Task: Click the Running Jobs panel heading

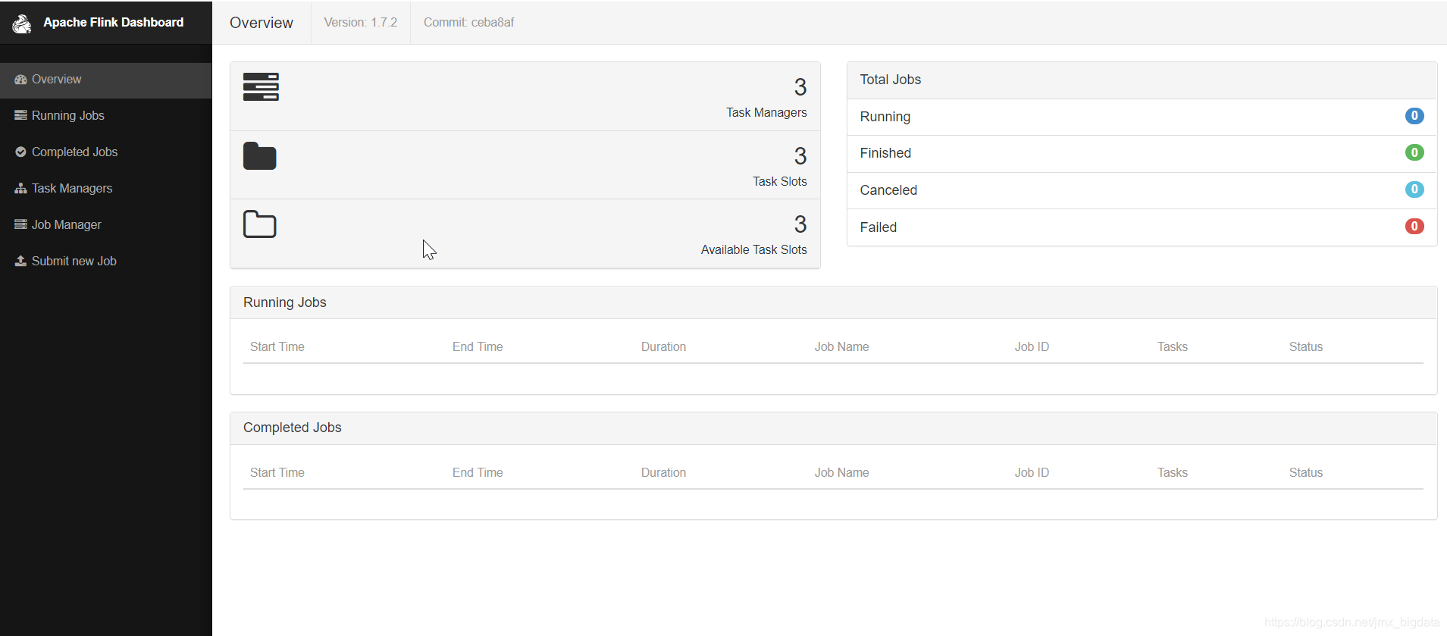Action: [x=285, y=302]
